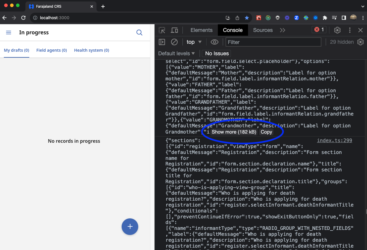367x250 pixels.
Task: Expand more DevTools tabs chevron
Action: 282,30
